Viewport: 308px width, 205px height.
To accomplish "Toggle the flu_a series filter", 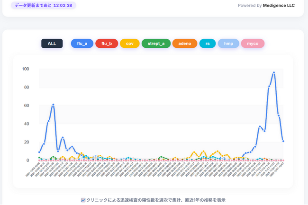I will click(82, 44).
